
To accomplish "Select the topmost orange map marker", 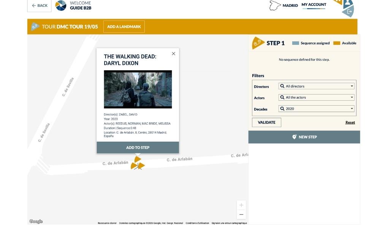I will click(x=138, y=159).
